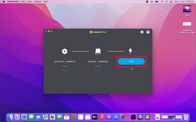Open QuickTime Player from the dock

tap(140, 117)
